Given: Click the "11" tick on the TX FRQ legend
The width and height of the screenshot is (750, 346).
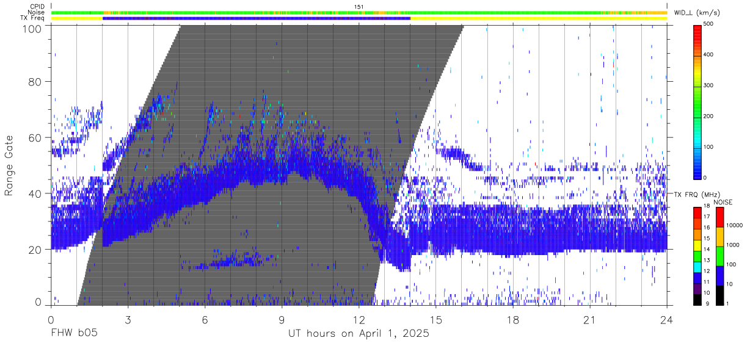Looking at the screenshot, I should (x=707, y=282).
